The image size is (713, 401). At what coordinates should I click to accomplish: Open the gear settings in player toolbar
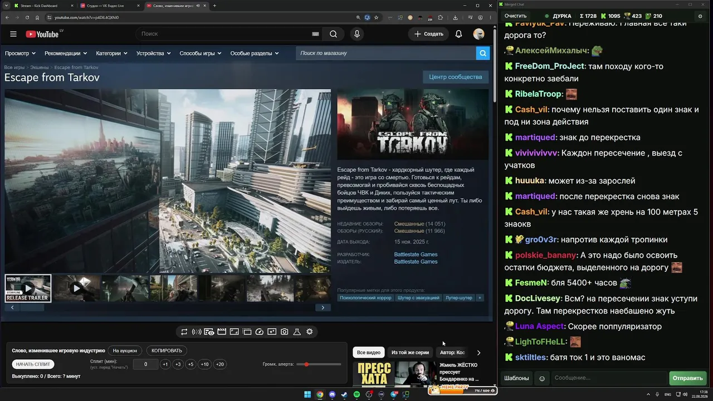tap(310, 332)
